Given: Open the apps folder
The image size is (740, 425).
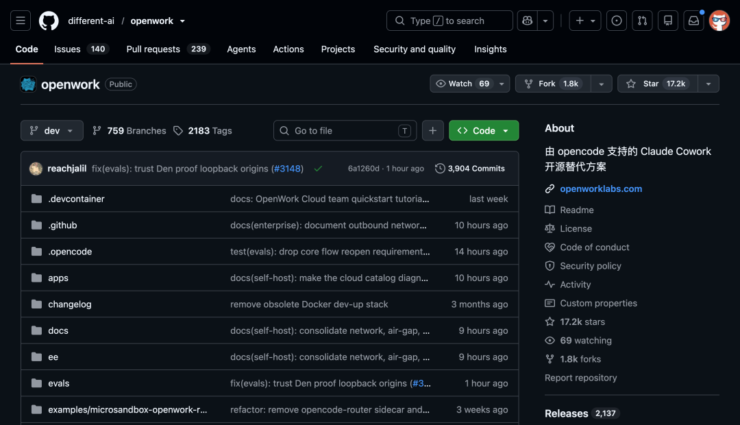Looking at the screenshot, I should (58, 278).
